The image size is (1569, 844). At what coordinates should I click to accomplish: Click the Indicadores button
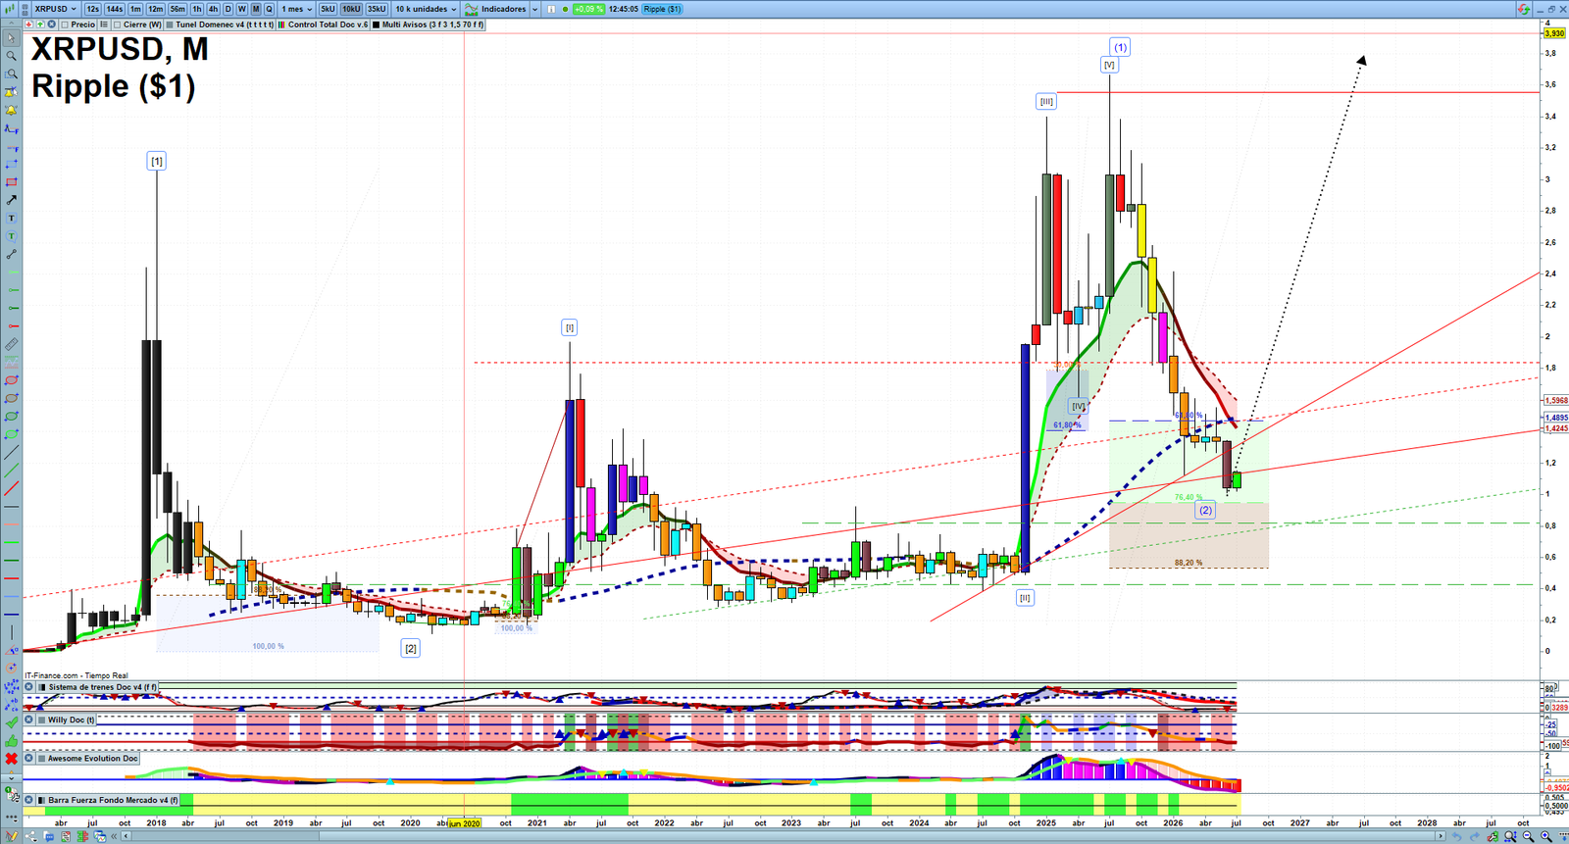pos(495,9)
